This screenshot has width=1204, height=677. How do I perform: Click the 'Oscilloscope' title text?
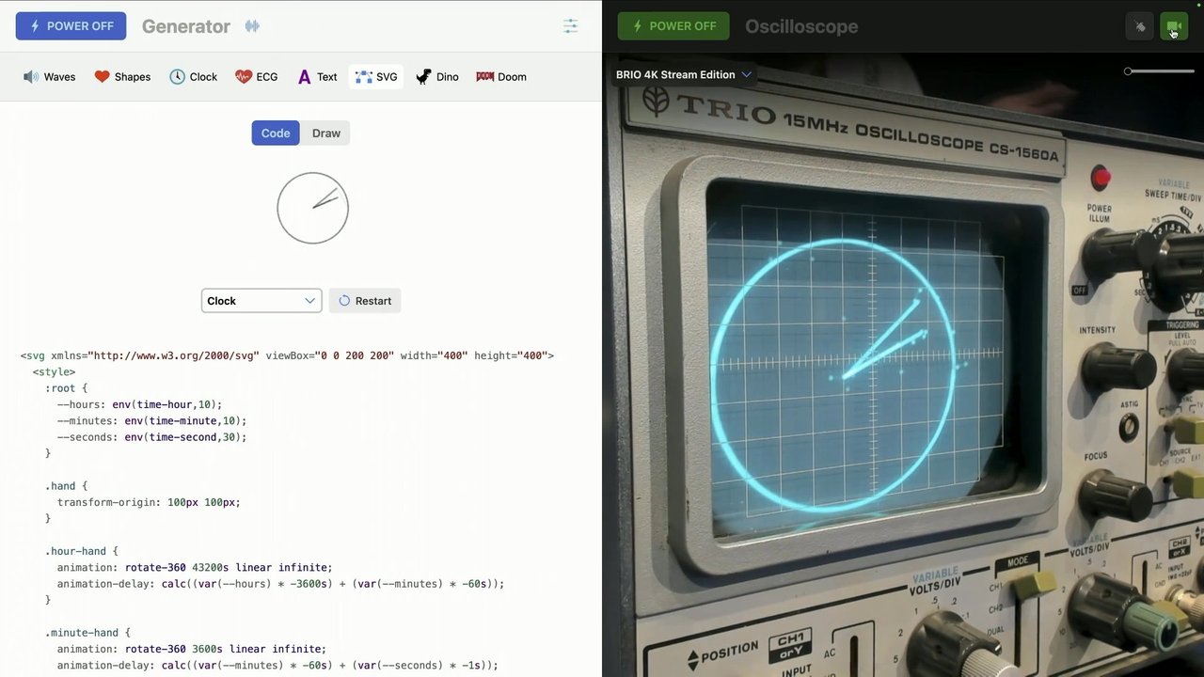801,26
